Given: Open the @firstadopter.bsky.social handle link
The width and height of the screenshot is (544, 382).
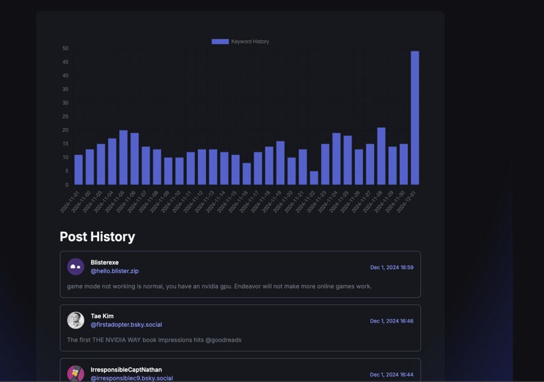Looking at the screenshot, I should coord(126,325).
